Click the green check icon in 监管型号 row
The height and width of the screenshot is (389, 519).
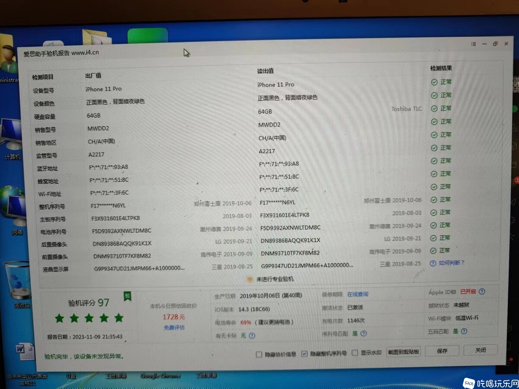click(434, 148)
